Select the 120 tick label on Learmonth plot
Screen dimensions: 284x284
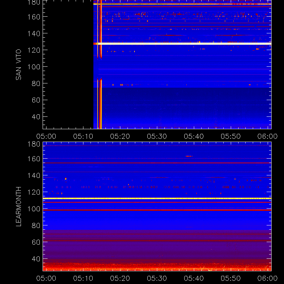34,192
